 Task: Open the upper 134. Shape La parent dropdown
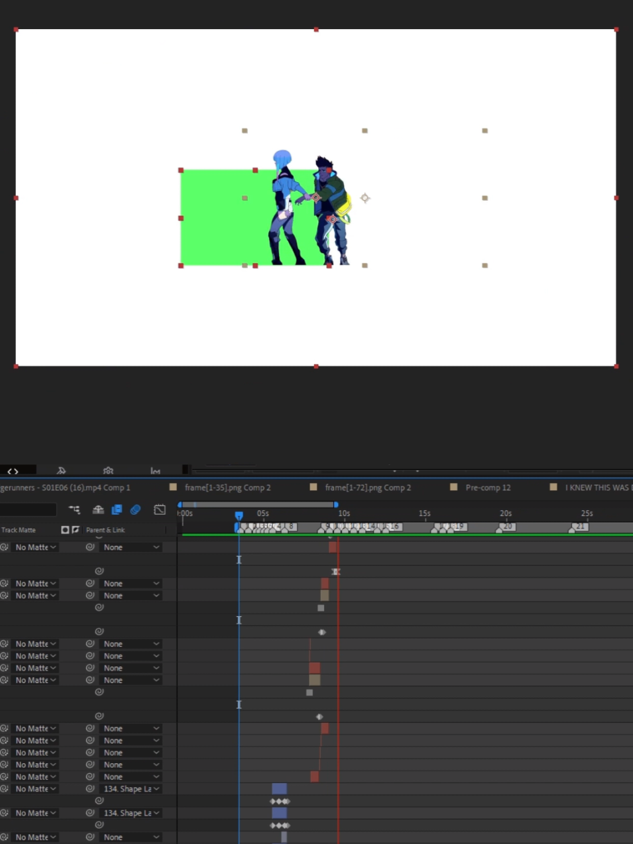(131, 789)
